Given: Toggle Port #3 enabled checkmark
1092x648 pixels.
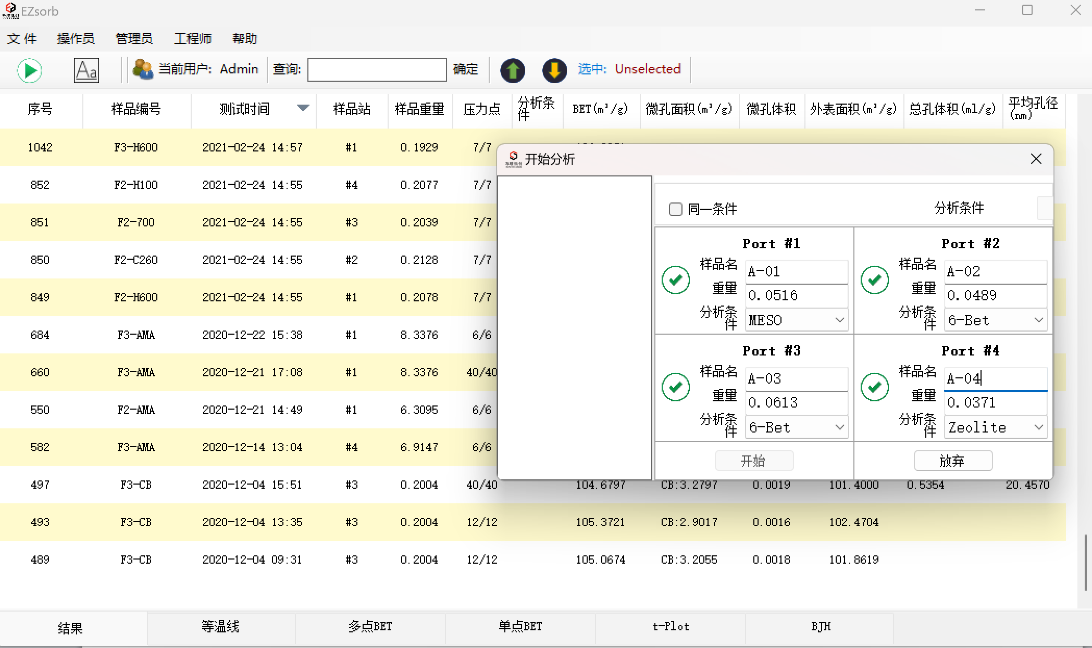Looking at the screenshot, I should tap(676, 387).
